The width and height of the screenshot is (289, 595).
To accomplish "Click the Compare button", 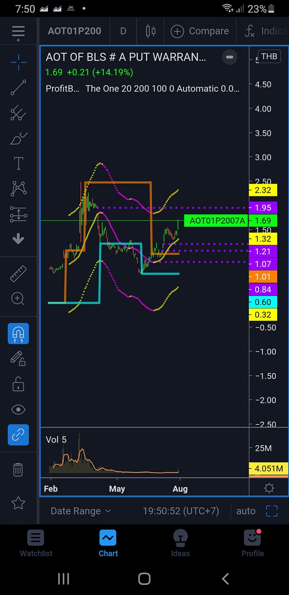I will point(200,31).
